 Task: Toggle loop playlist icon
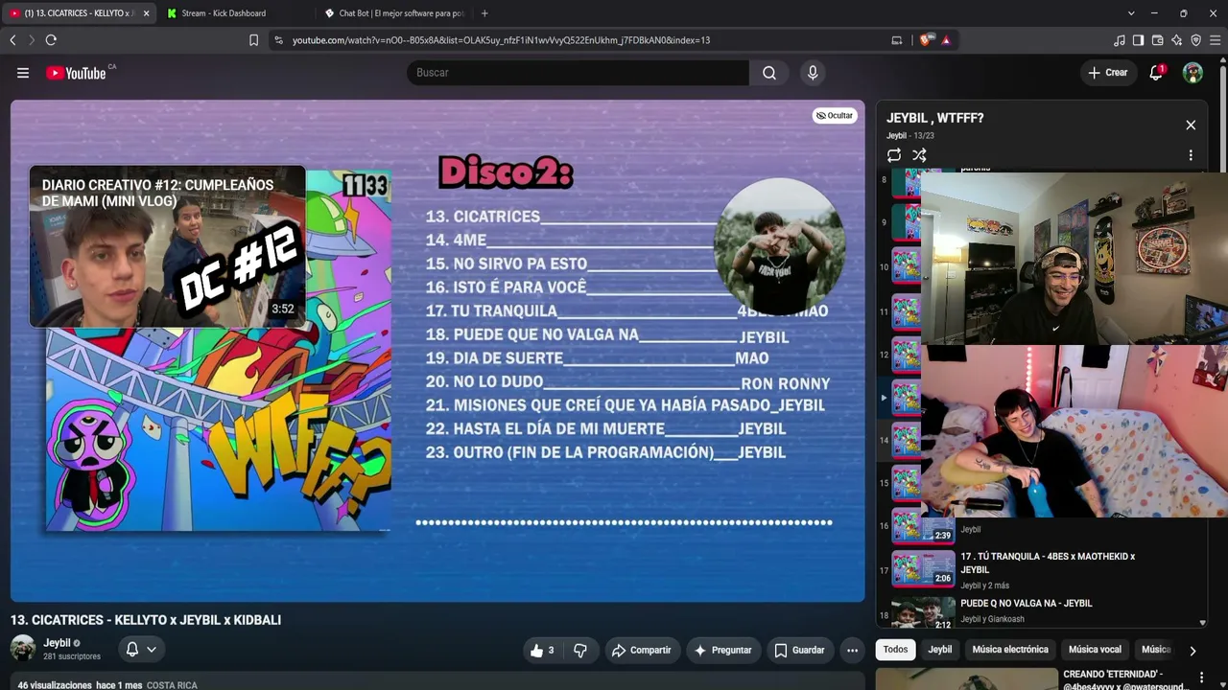(x=894, y=155)
